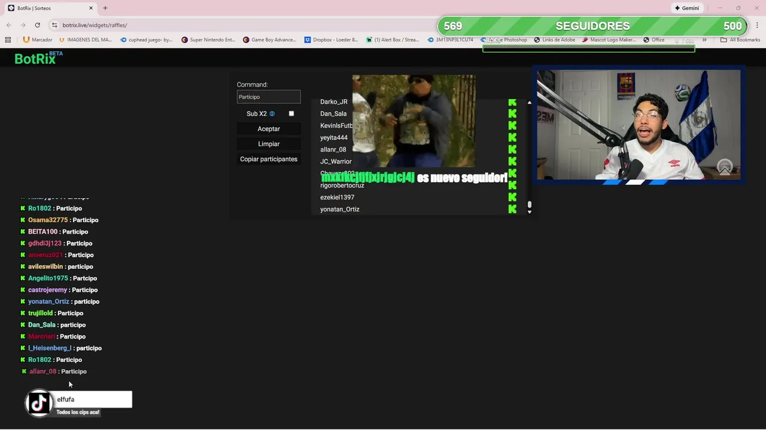Click chat username avileswilbin
This screenshot has height=430, width=766.
tap(45, 266)
